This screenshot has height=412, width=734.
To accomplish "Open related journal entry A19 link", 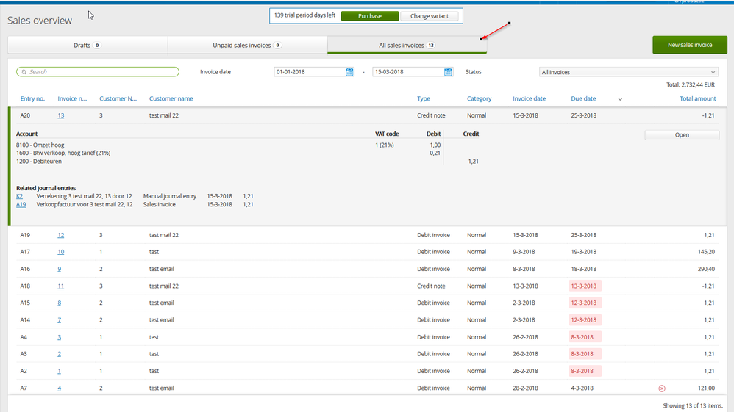I will tap(21, 205).
